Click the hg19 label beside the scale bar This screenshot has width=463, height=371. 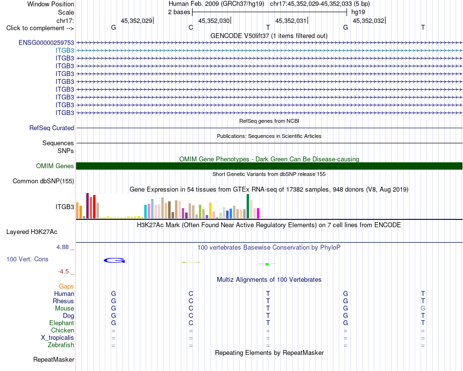(358, 12)
